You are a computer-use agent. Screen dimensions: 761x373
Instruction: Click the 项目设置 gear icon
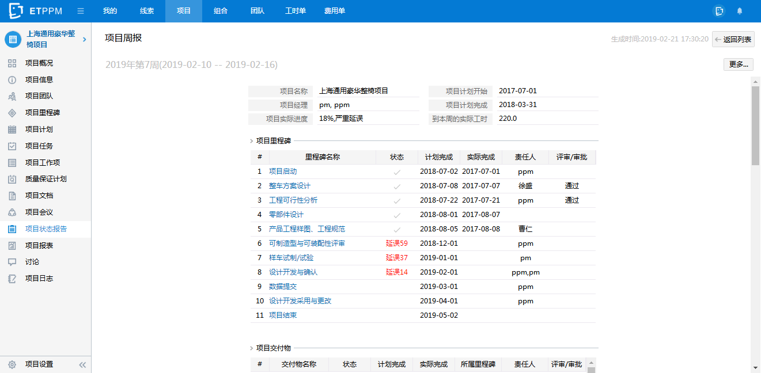click(12, 364)
